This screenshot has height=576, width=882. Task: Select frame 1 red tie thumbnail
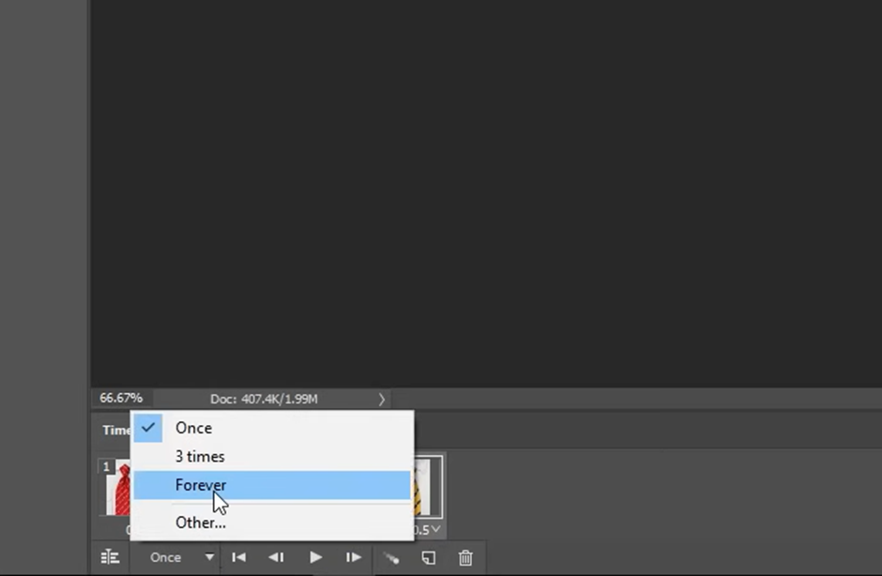click(116, 488)
